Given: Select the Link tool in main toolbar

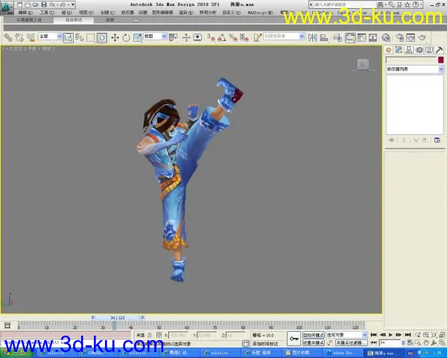Looking at the screenshot, I should pos(8,38).
